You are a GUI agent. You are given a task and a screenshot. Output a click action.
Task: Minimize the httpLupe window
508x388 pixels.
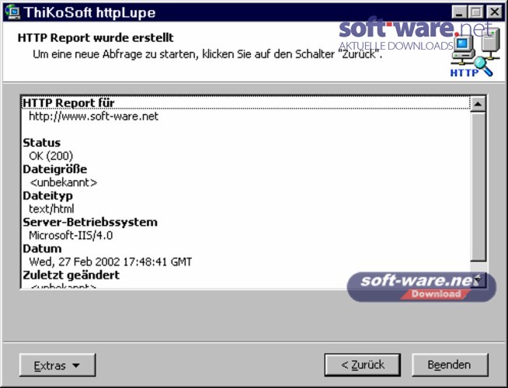(x=459, y=12)
